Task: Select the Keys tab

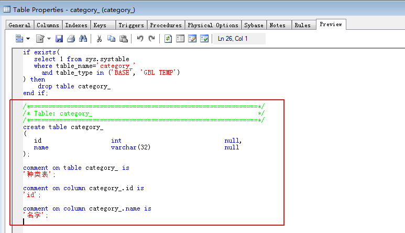Action: [x=103, y=25]
